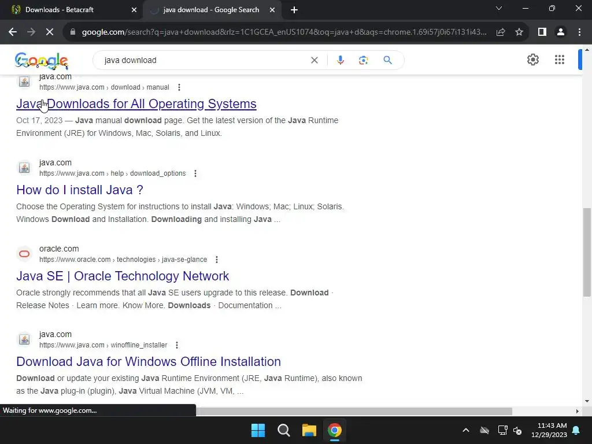
Task: Open Java SE Oracle Technology Network link
Action: click(123, 276)
